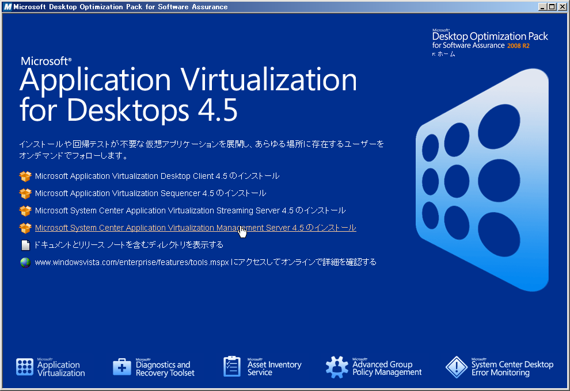This screenshot has width=570, height=391.
Task: Show directory with documents and release notes
Action: point(129,245)
